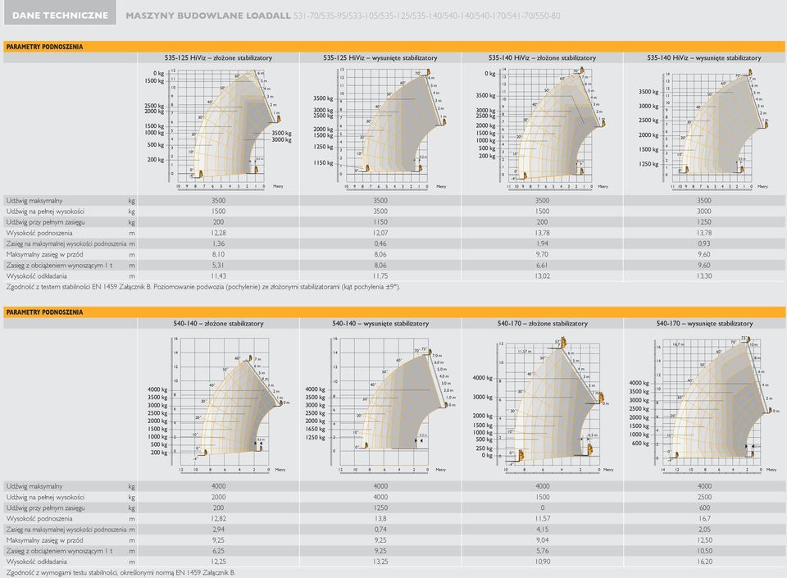Click lift height value 12,82
Screen dimensions: 787x578
coord(218,518)
